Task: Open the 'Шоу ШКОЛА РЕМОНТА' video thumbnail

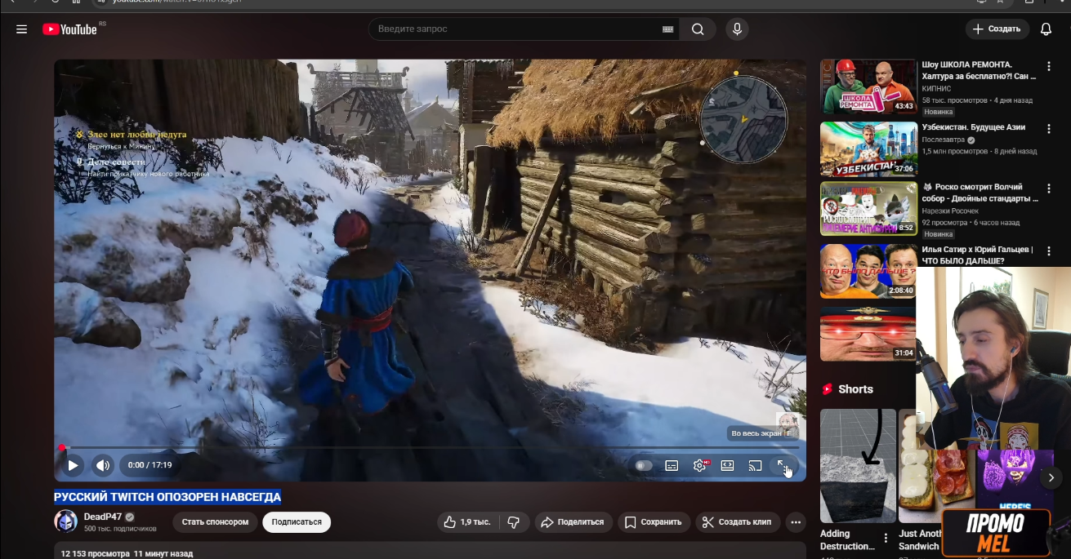Action: [868, 87]
